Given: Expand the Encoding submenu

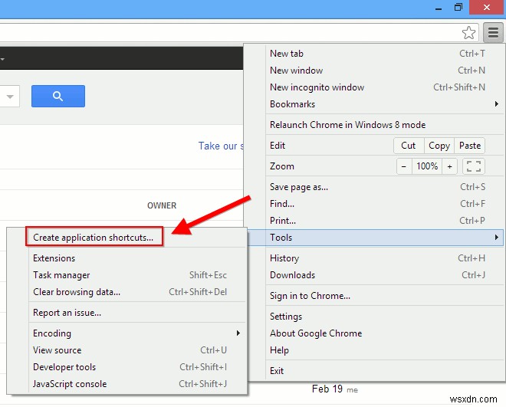Looking at the screenshot, I should pos(137,333).
